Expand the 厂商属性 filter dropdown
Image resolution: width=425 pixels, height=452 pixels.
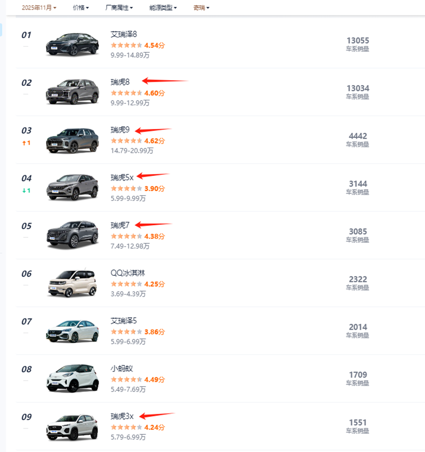pos(119,8)
